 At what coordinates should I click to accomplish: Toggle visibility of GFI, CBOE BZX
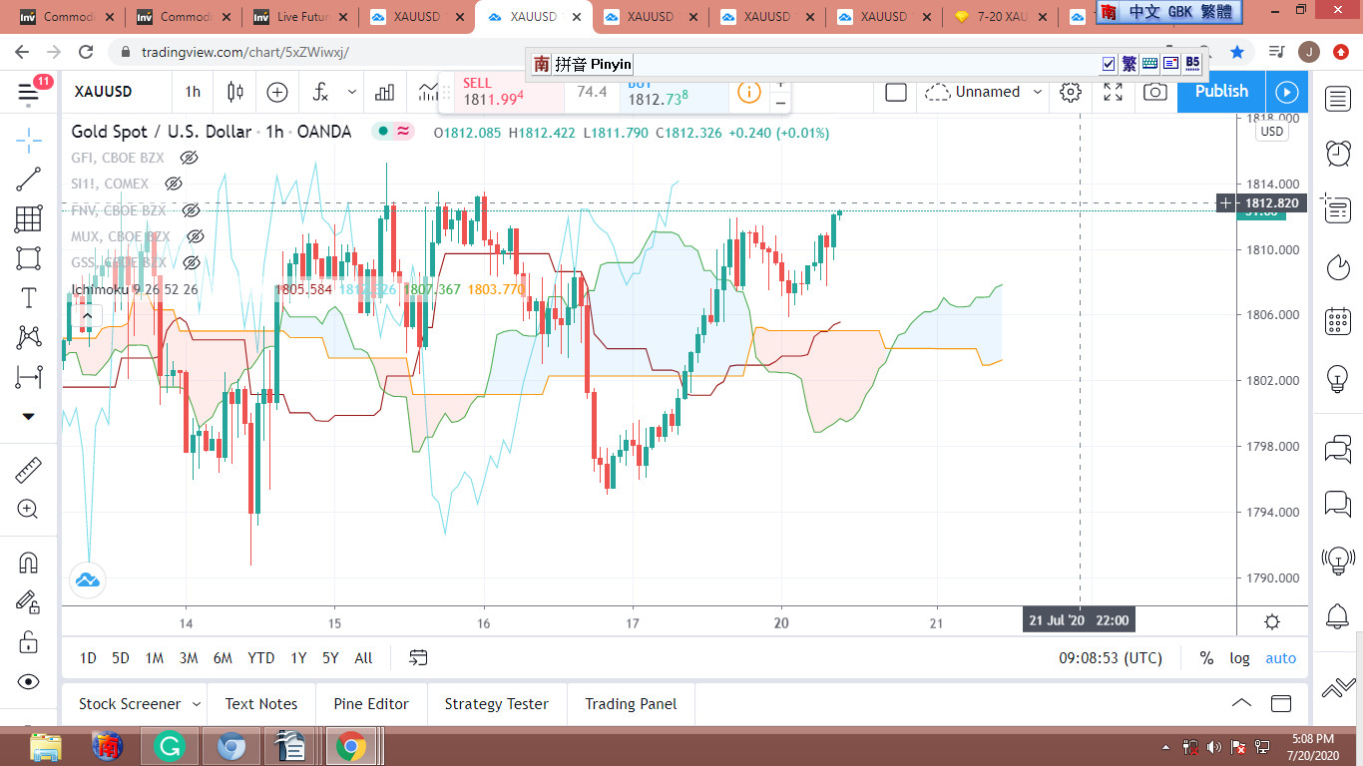tap(189, 158)
